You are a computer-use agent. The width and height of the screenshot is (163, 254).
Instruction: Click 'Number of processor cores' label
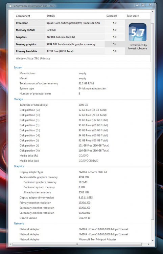36,93
